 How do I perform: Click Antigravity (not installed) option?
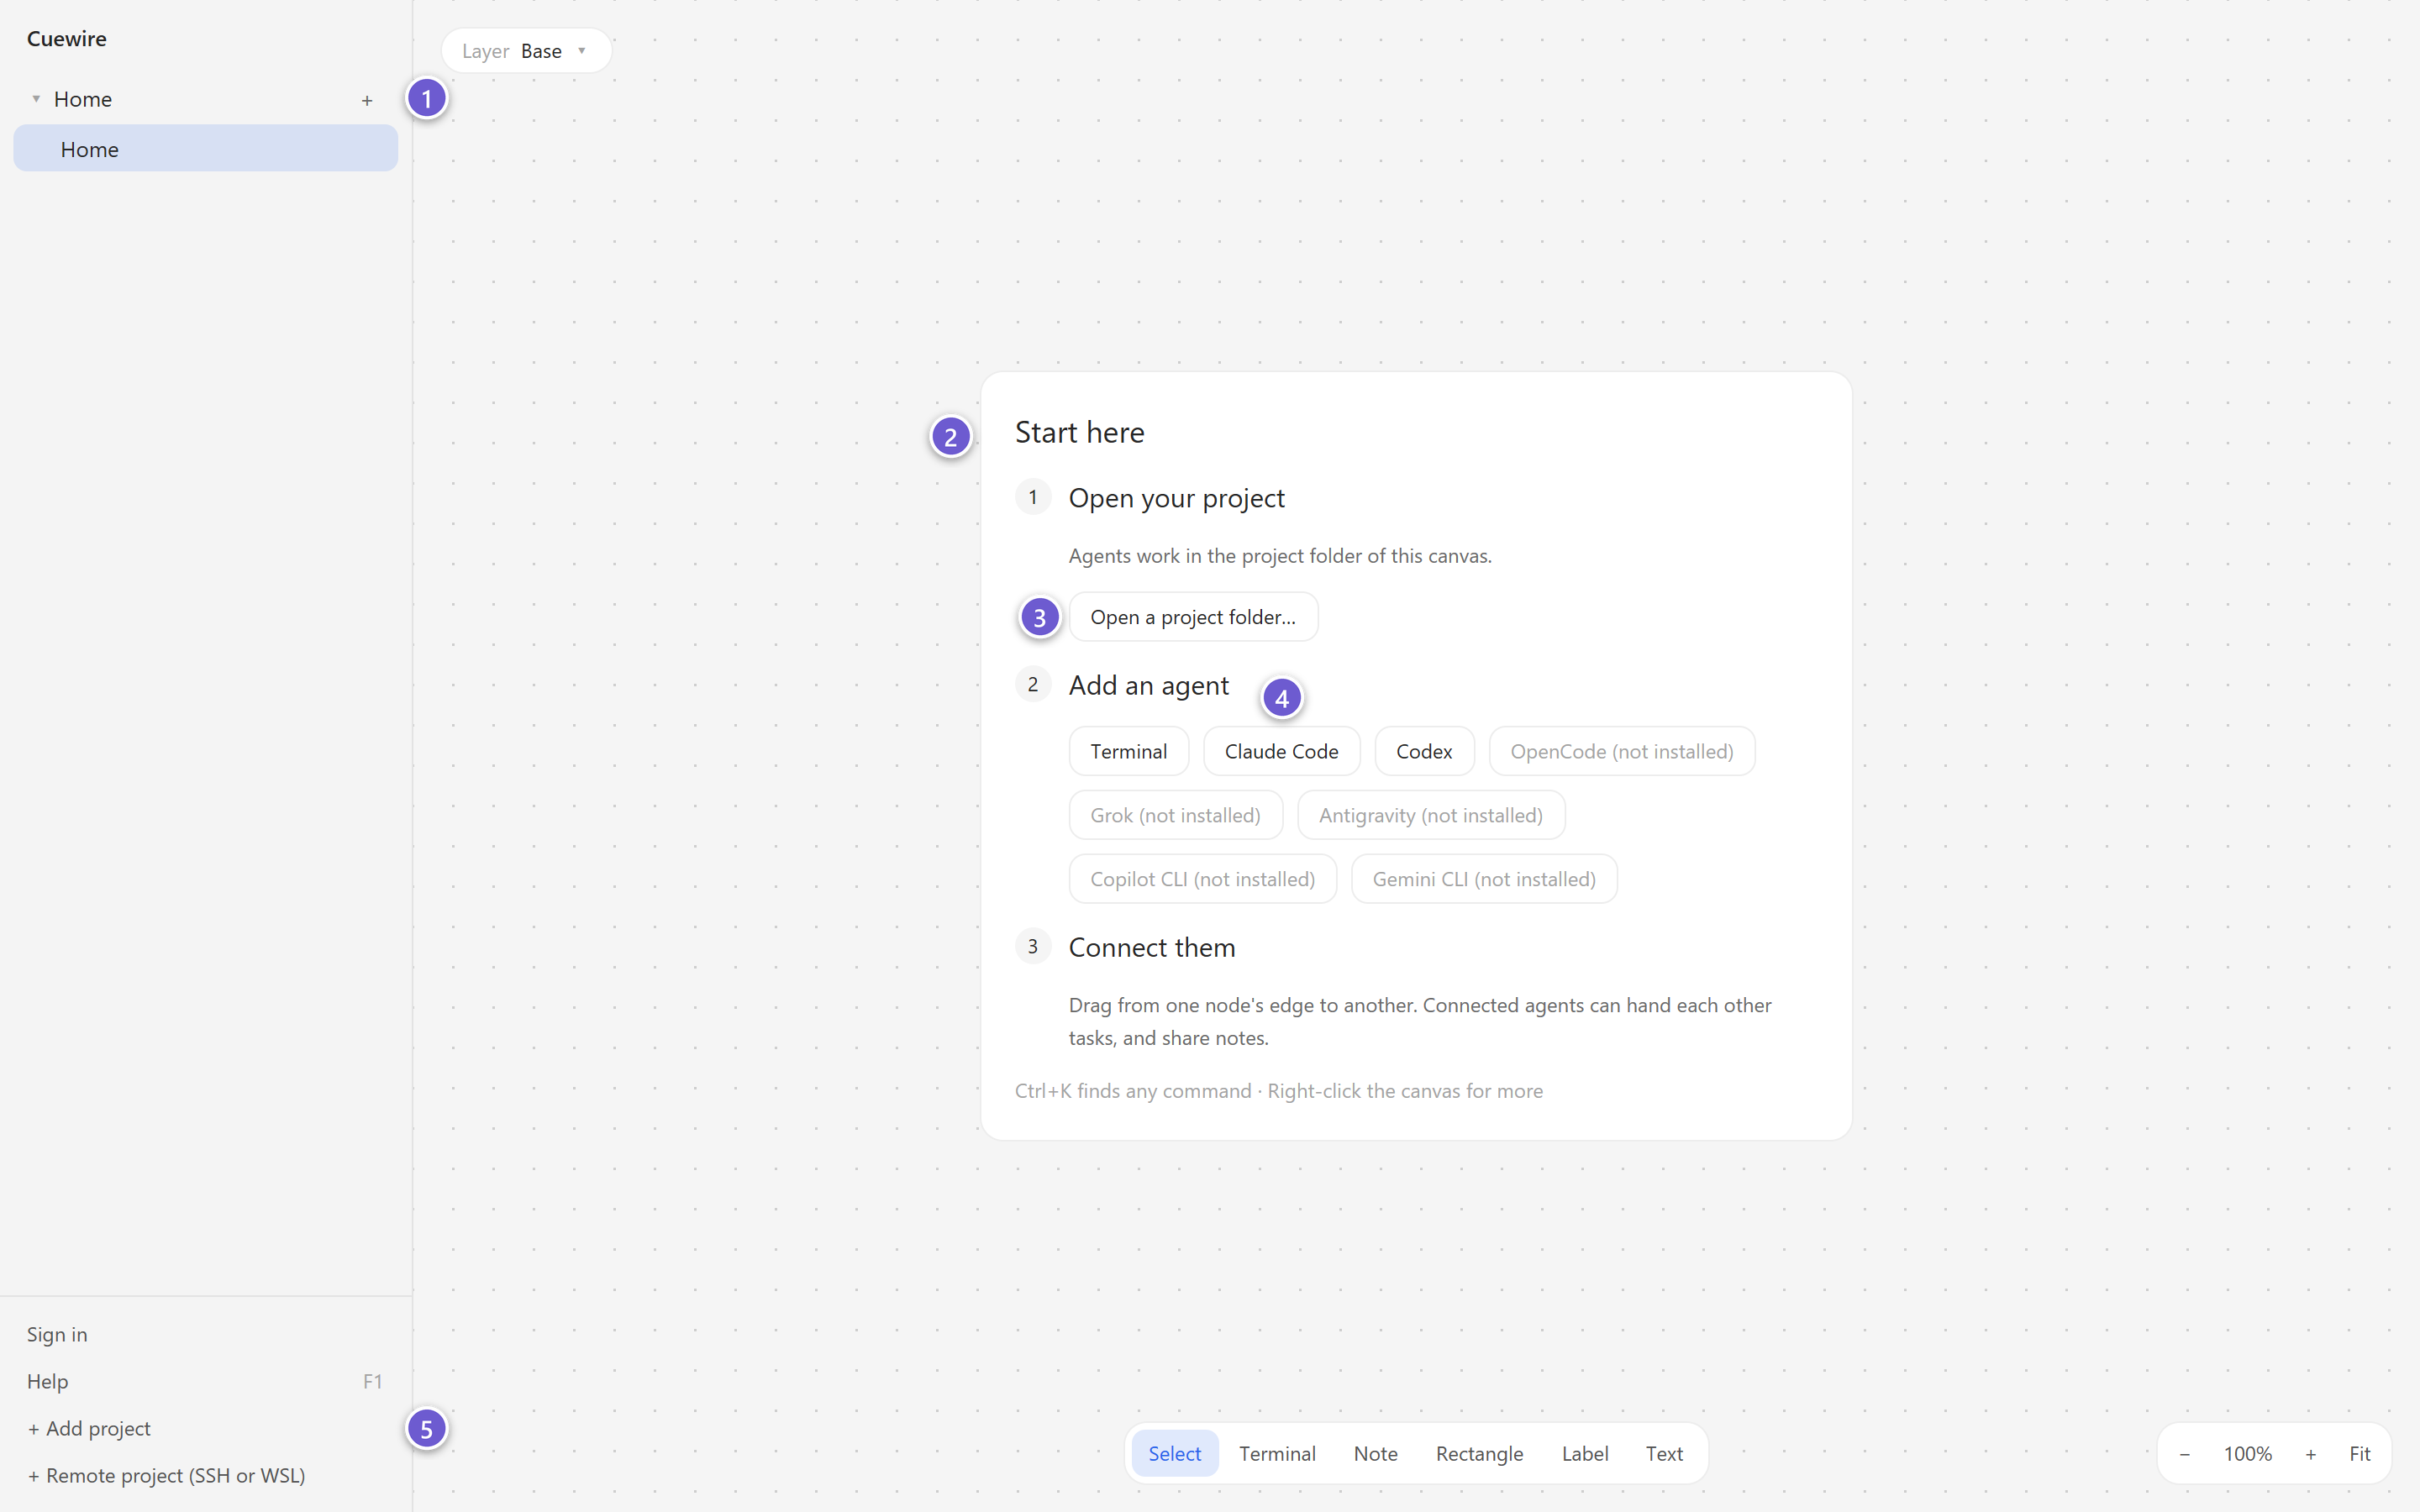[1430, 815]
